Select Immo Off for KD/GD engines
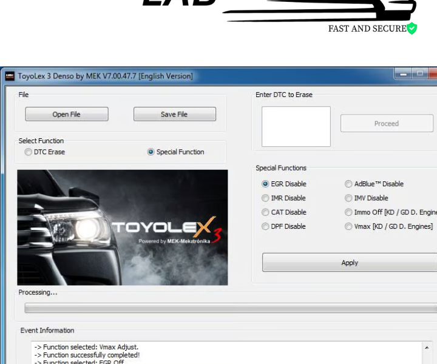Screen dimensions: 437x364 [349, 212]
